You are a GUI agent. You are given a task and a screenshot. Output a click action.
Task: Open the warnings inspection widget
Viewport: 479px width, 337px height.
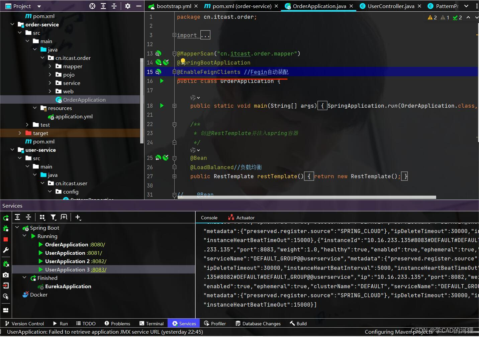(x=445, y=17)
